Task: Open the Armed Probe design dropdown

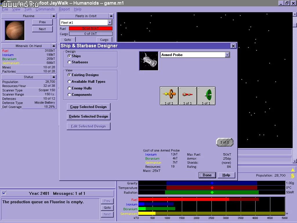Action: 227,55
